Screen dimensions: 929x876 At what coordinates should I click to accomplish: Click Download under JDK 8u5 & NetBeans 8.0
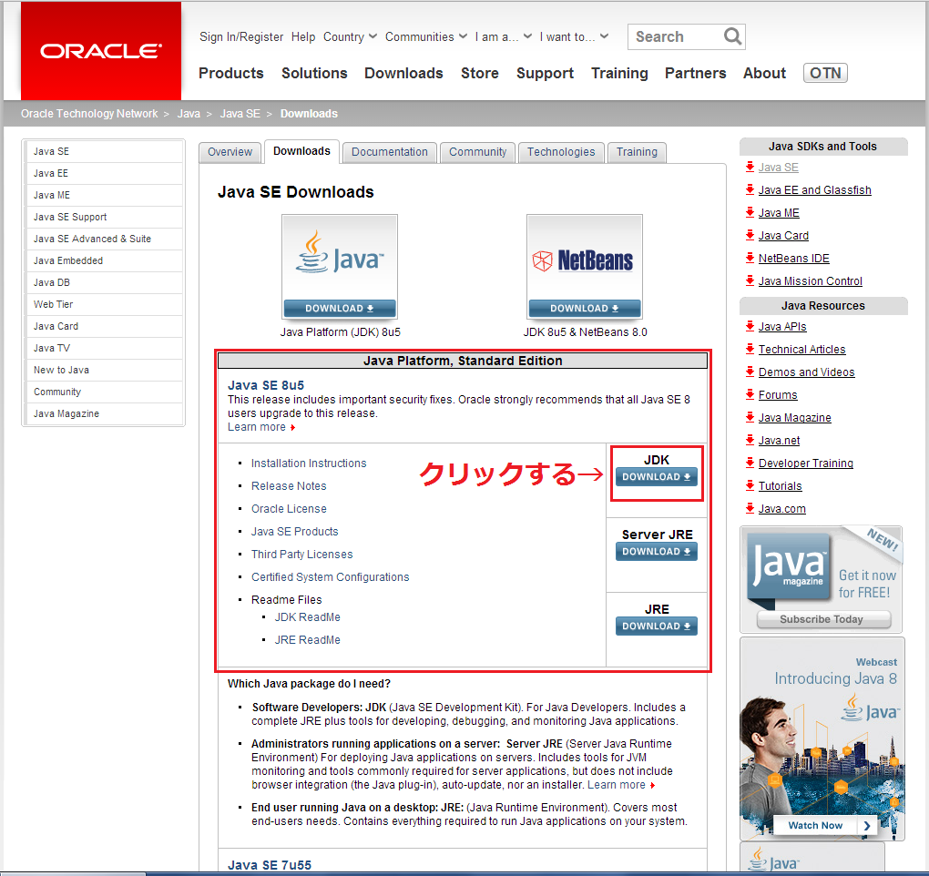click(x=584, y=309)
